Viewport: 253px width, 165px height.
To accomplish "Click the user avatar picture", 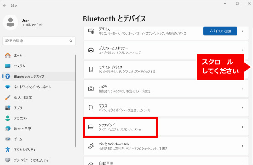I will pyautogui.click(x=11, y=22).
